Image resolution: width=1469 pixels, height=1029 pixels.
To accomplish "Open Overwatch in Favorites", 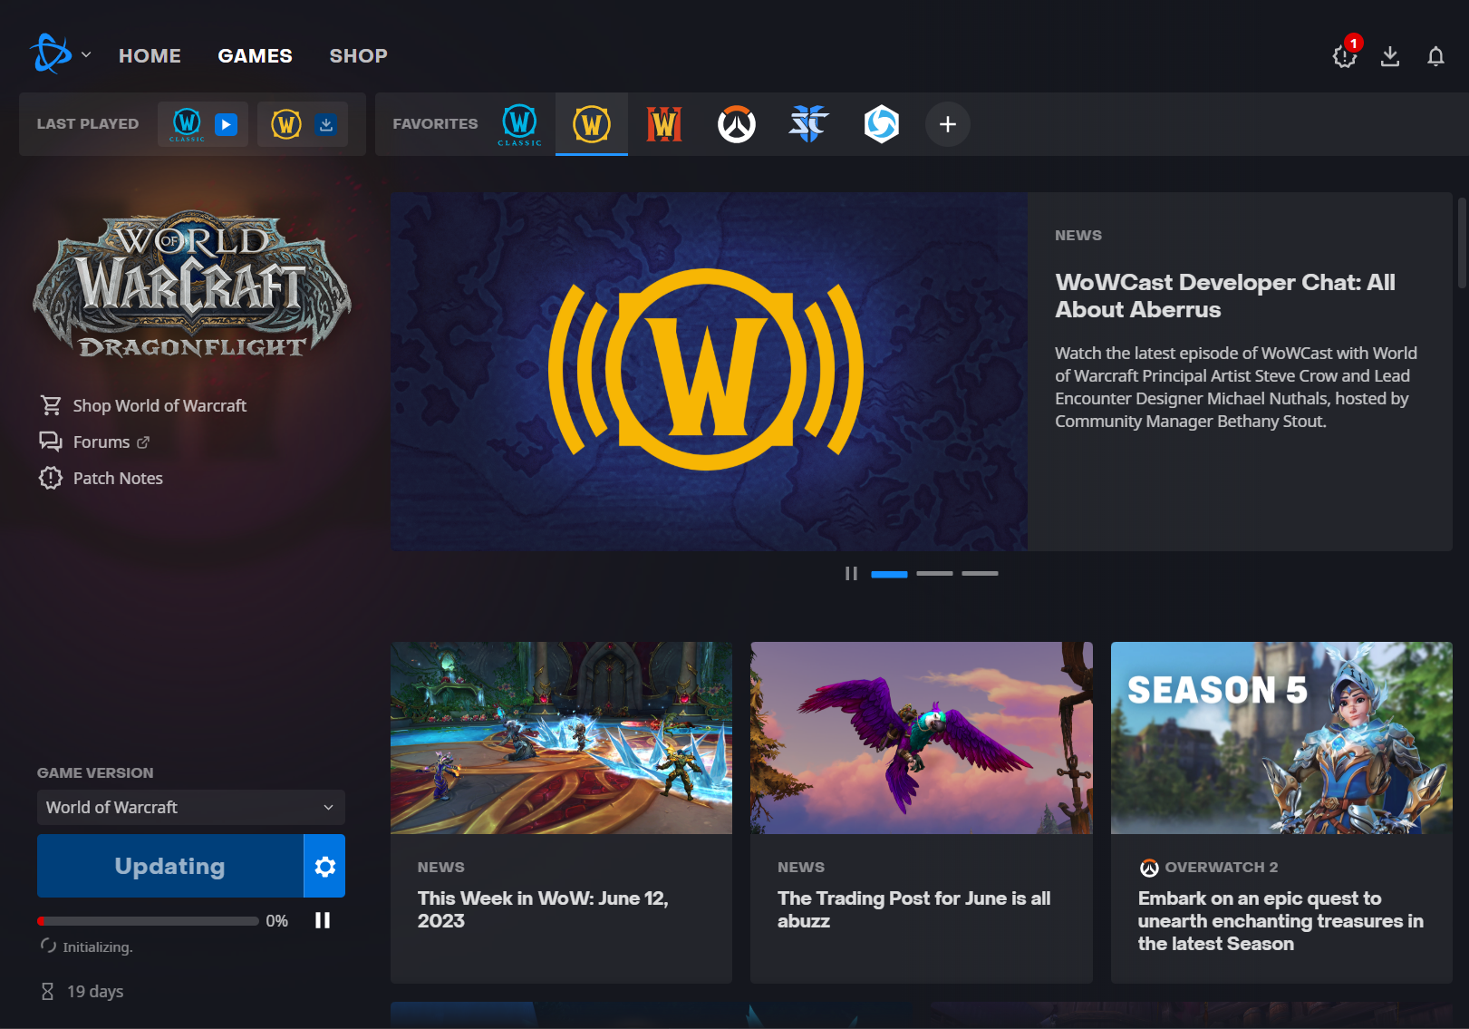I will (x=737, y=124).
